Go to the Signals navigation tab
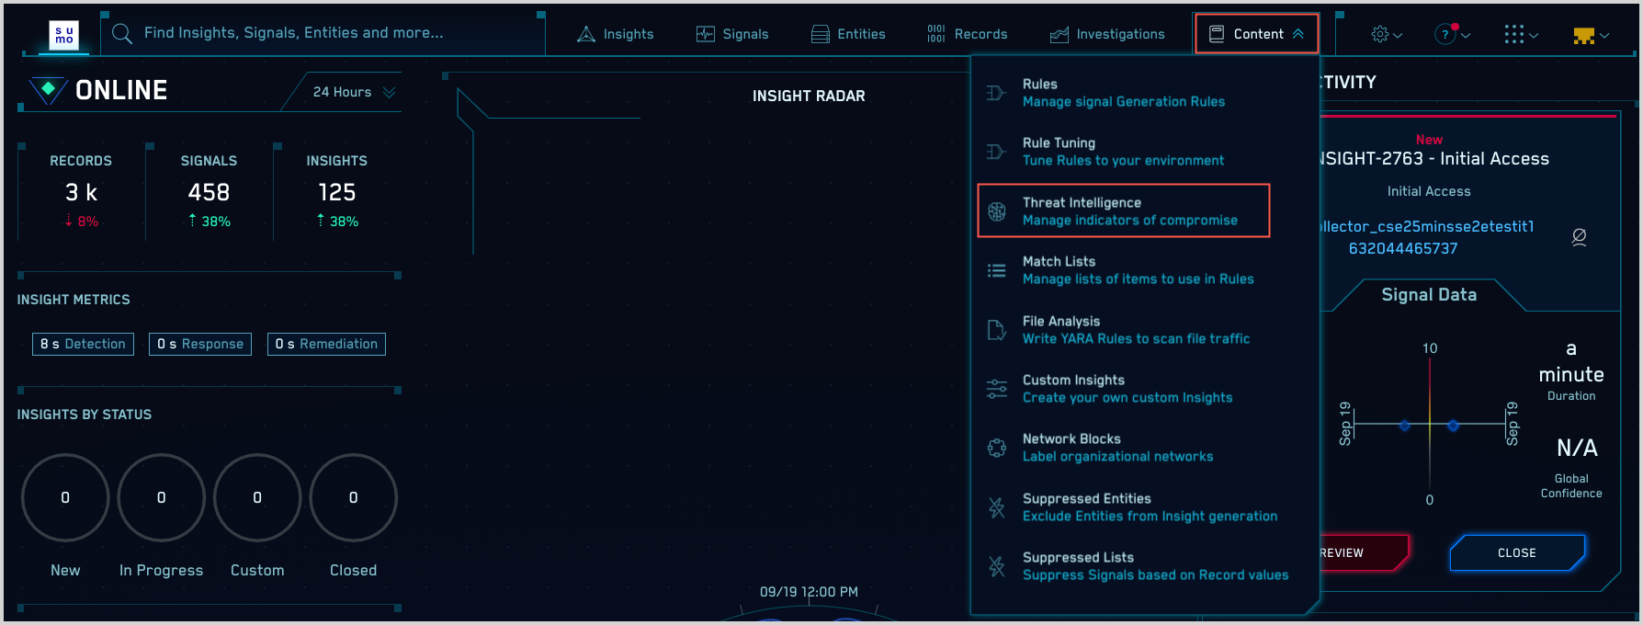 click(x=732, y=34)
